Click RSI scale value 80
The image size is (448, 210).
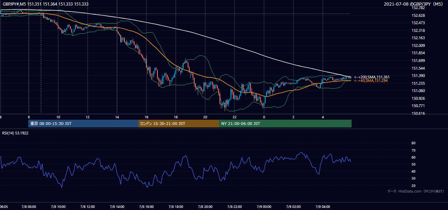pos(413,143)
